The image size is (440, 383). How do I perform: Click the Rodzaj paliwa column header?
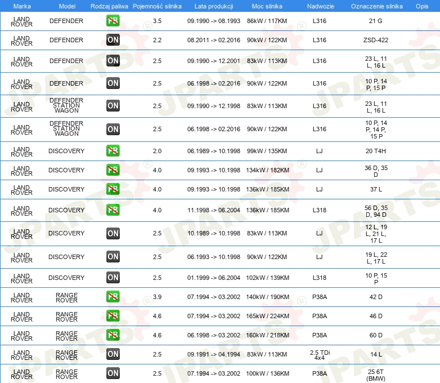(109, 6)
